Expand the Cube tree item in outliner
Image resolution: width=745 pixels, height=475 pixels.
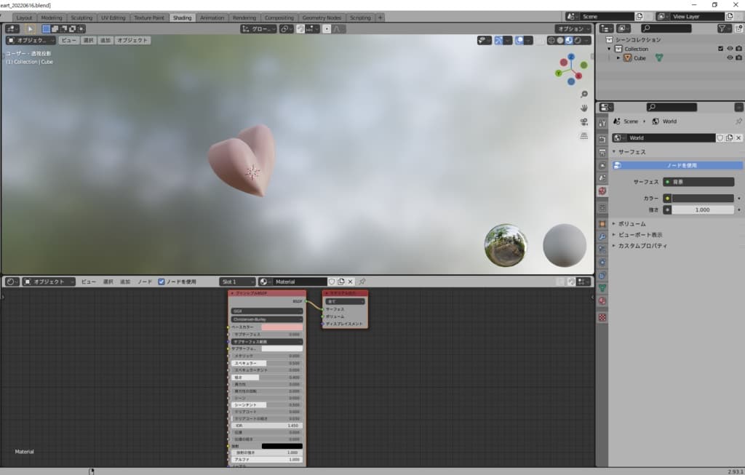click(x=618, y=58)
